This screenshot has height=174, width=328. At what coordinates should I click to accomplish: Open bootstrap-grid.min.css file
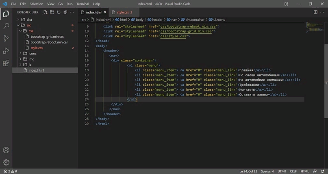47,37
